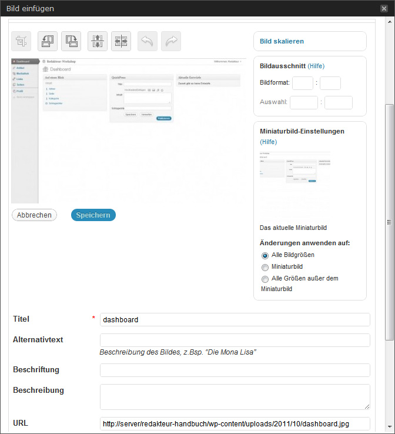
Task: Click the dialog vertical scrollbar handle
Action: click(389, 222)
